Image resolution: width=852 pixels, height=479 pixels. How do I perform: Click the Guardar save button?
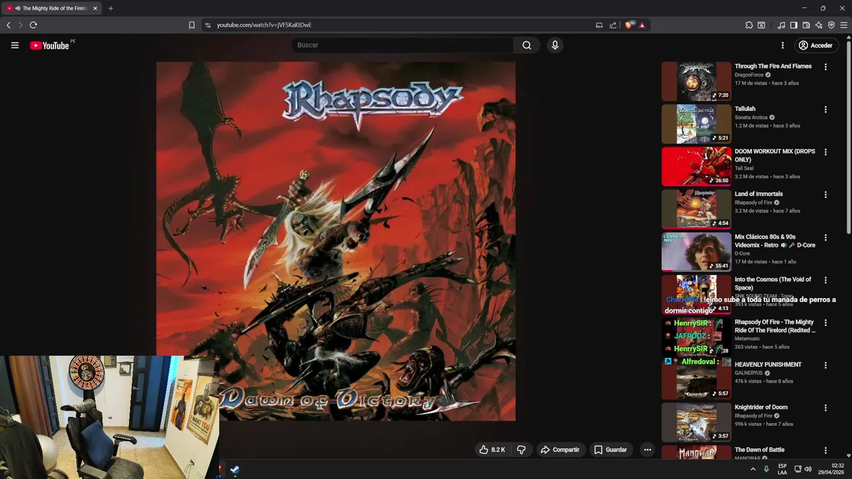[x=610, y=450]
